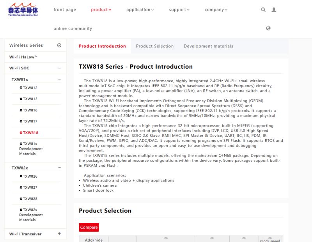The width and height of the screenshot is (312, 242).
Task: Click the Wireless Series heading
Action: [26, 45]
